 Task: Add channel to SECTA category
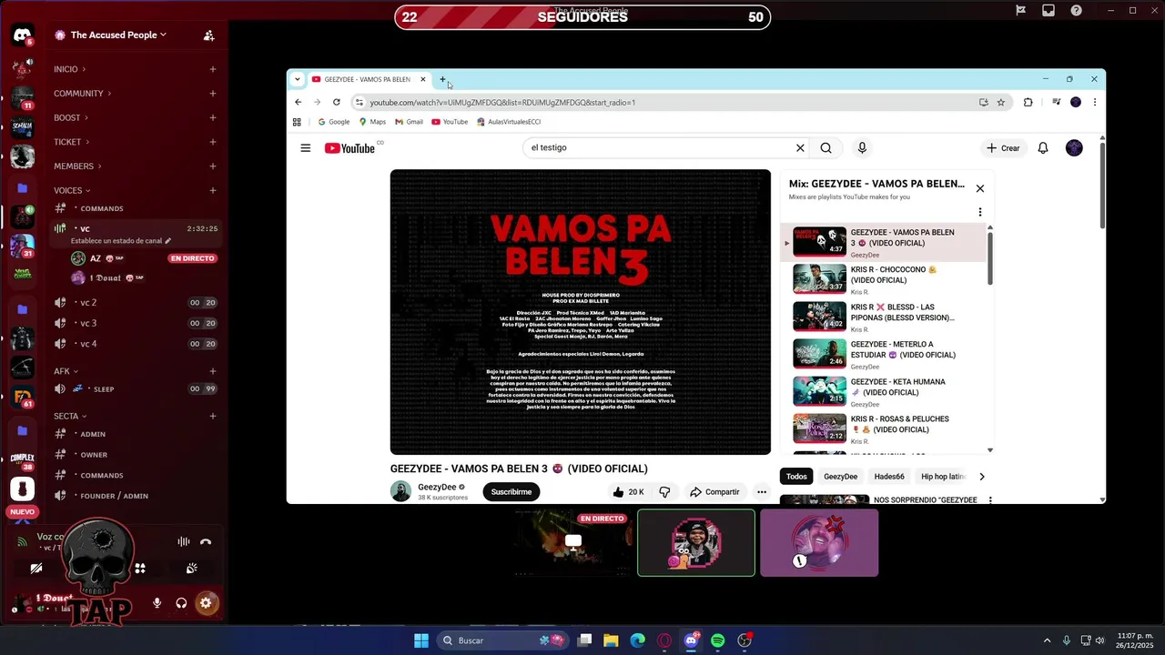(213, 416)
